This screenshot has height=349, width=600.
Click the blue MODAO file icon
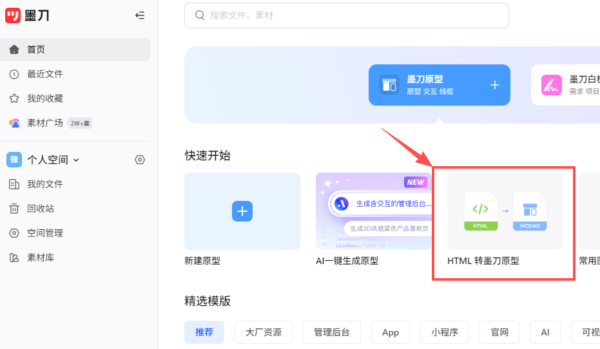(530, 211)
